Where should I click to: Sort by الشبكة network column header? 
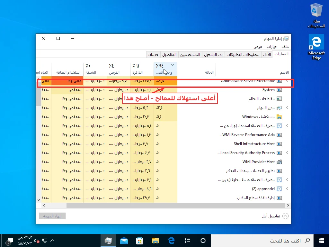95,69
